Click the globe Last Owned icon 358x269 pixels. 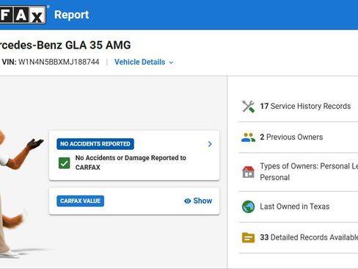(248, 207)
